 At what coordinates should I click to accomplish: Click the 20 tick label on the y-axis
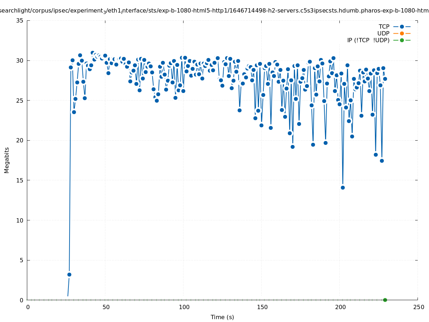click(x=20, y=140)
